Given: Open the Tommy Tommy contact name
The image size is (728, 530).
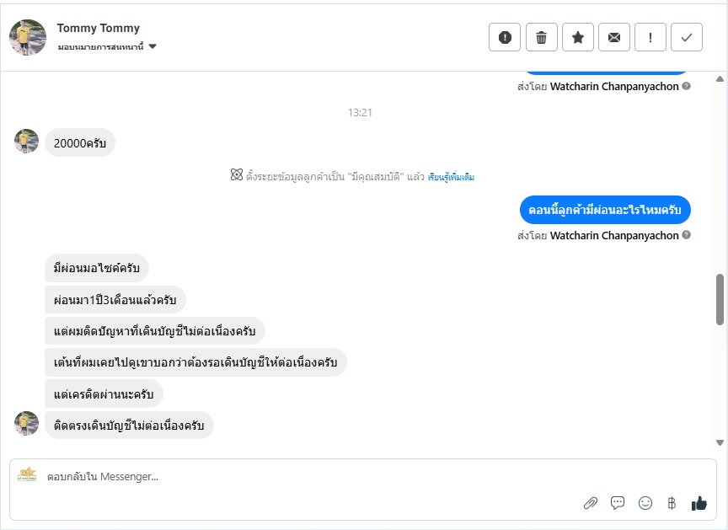Looking at the screenshot, I should pos(99,28).
